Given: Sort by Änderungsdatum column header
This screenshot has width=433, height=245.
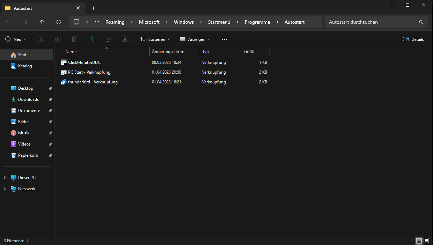Looking at the screenshot, I should pyautogui.click(x=168, y=52).
